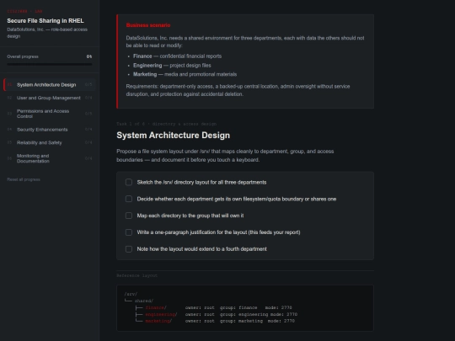
Task: Check 'Sketch the /srv/ directory layout' task
Action: pyautogui.click(x=129, y=182)
